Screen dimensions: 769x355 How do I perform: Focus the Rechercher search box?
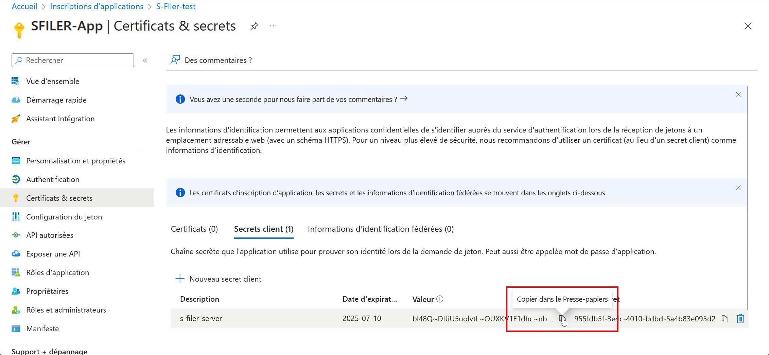pyautogui.click(x=73, y=60)
